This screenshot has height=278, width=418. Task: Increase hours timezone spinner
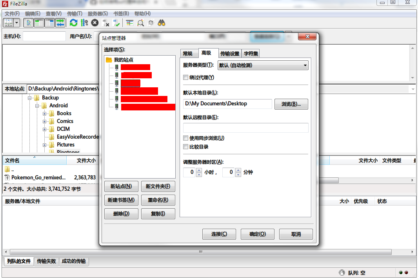tap(199, 170)
